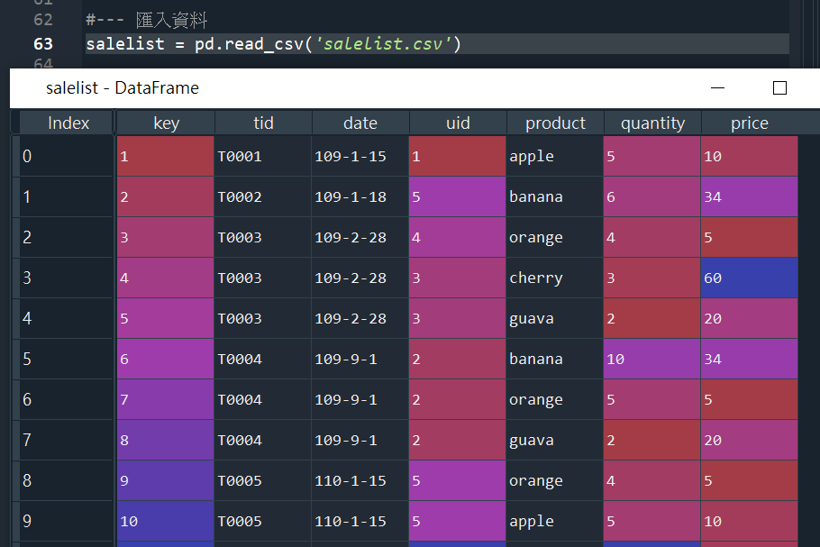Sort by the date column header

[360, 123]
